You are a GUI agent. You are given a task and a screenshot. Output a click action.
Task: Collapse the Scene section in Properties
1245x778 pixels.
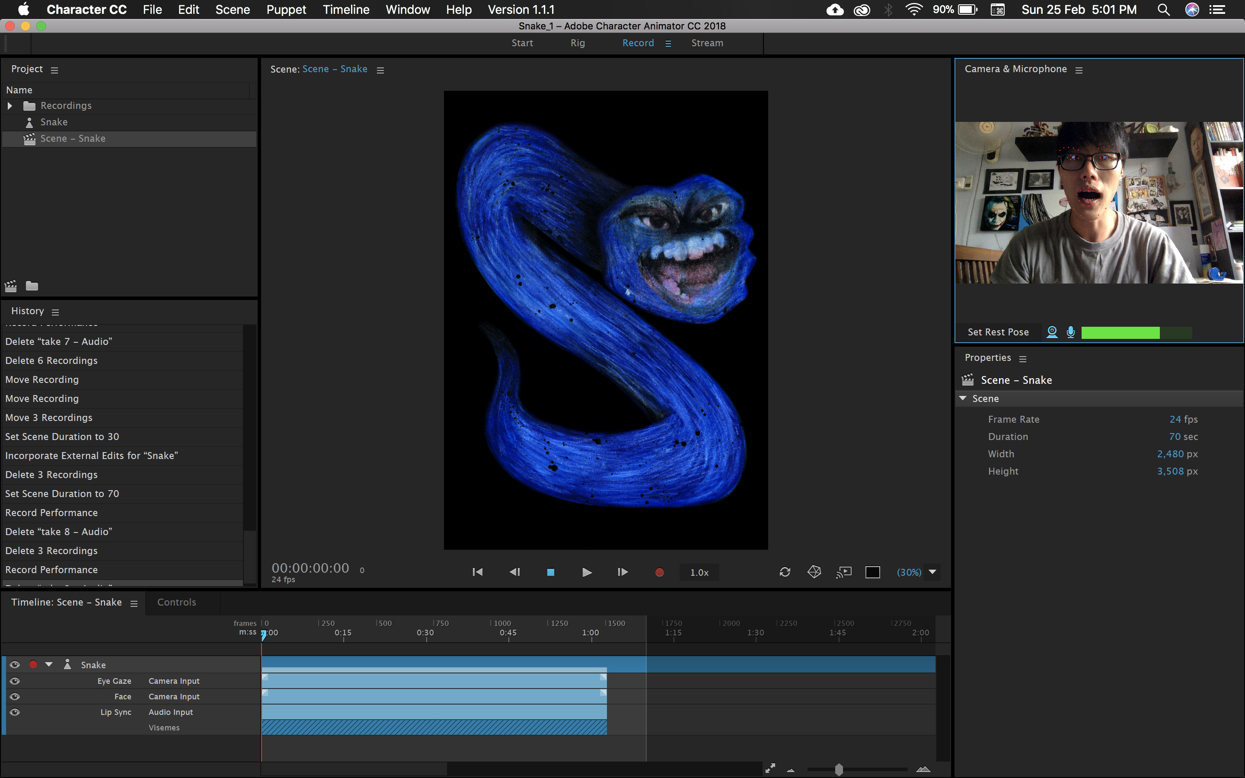point(963,398)
